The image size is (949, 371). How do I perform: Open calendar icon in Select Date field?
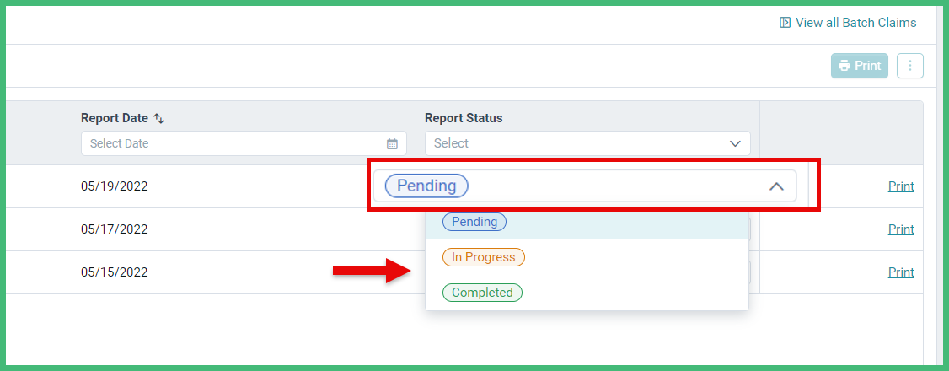click(392, 144)
